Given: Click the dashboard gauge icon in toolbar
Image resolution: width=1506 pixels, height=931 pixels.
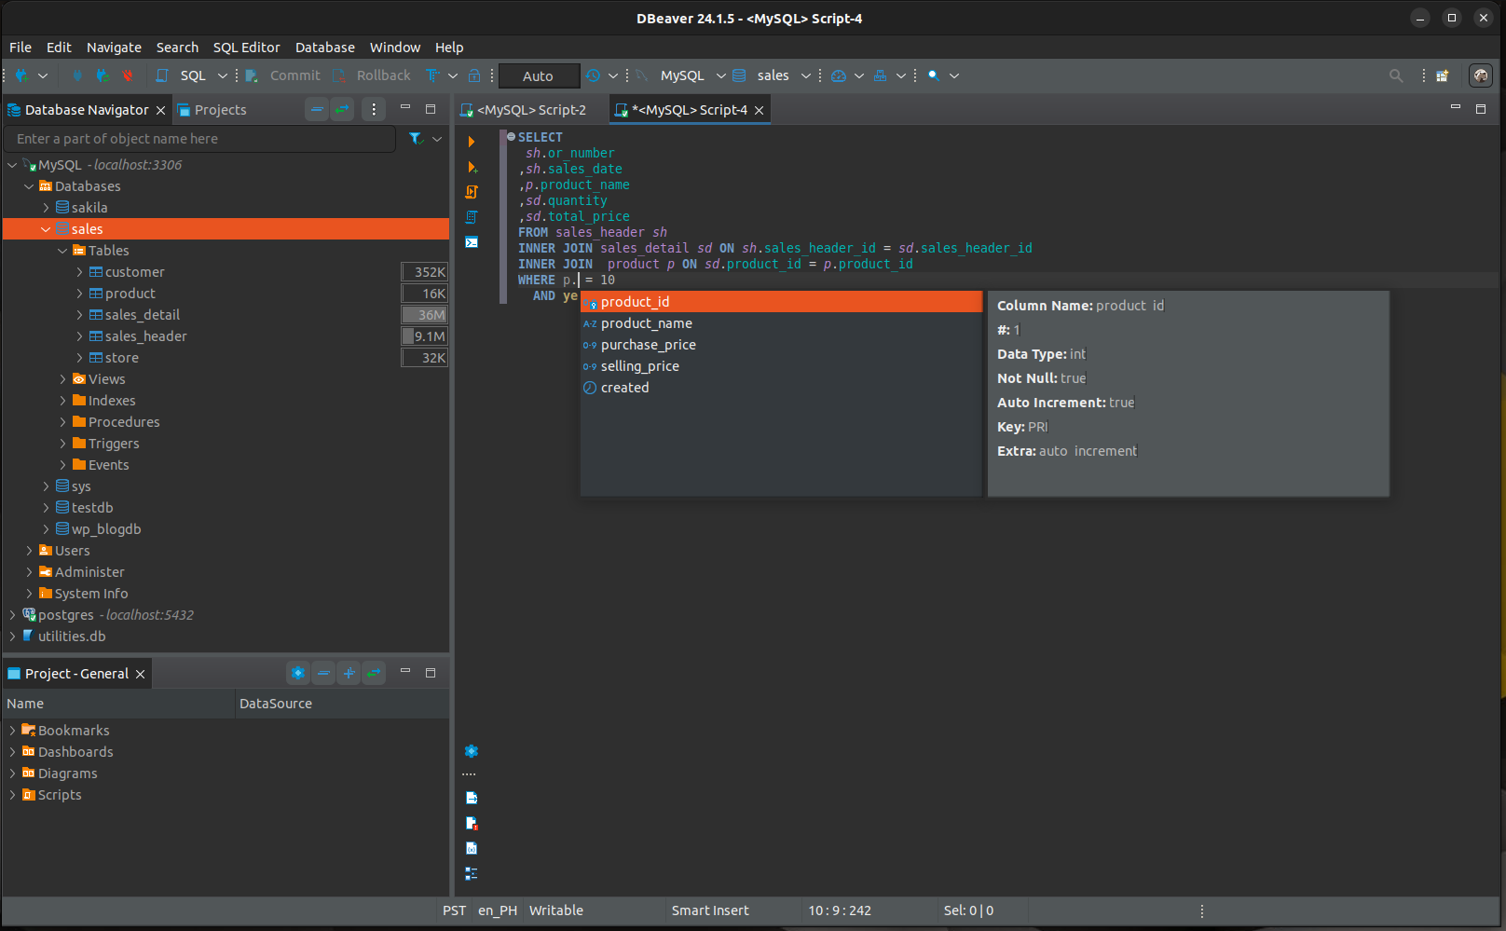Looking at the screenshot, I should point(839,75).
